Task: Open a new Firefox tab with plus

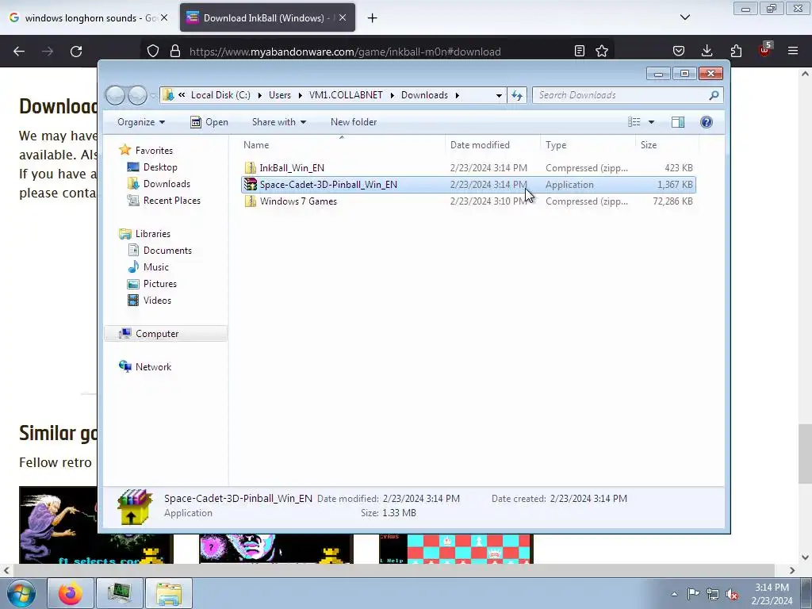Action: pyautogui.click(x=372, y=18)
